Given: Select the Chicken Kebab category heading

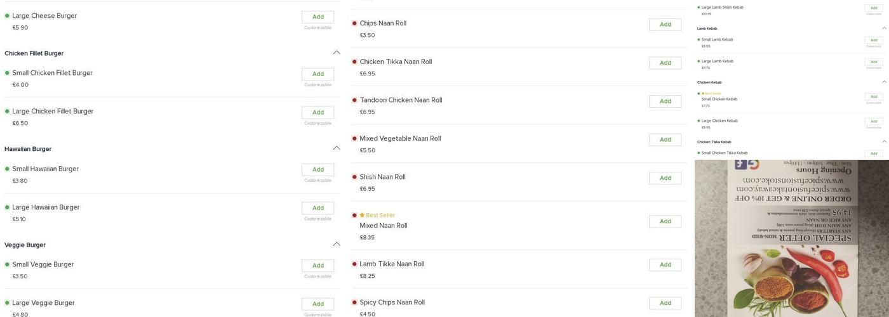Looking at the screenshot, I should click(709, 82).
